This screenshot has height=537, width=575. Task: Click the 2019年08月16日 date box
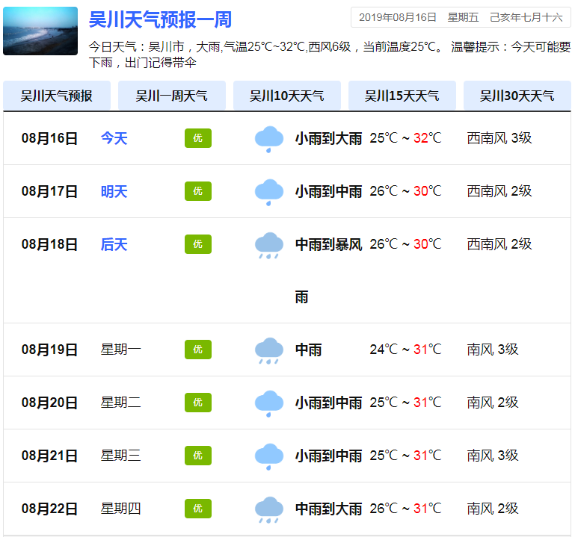coord(461,17)
